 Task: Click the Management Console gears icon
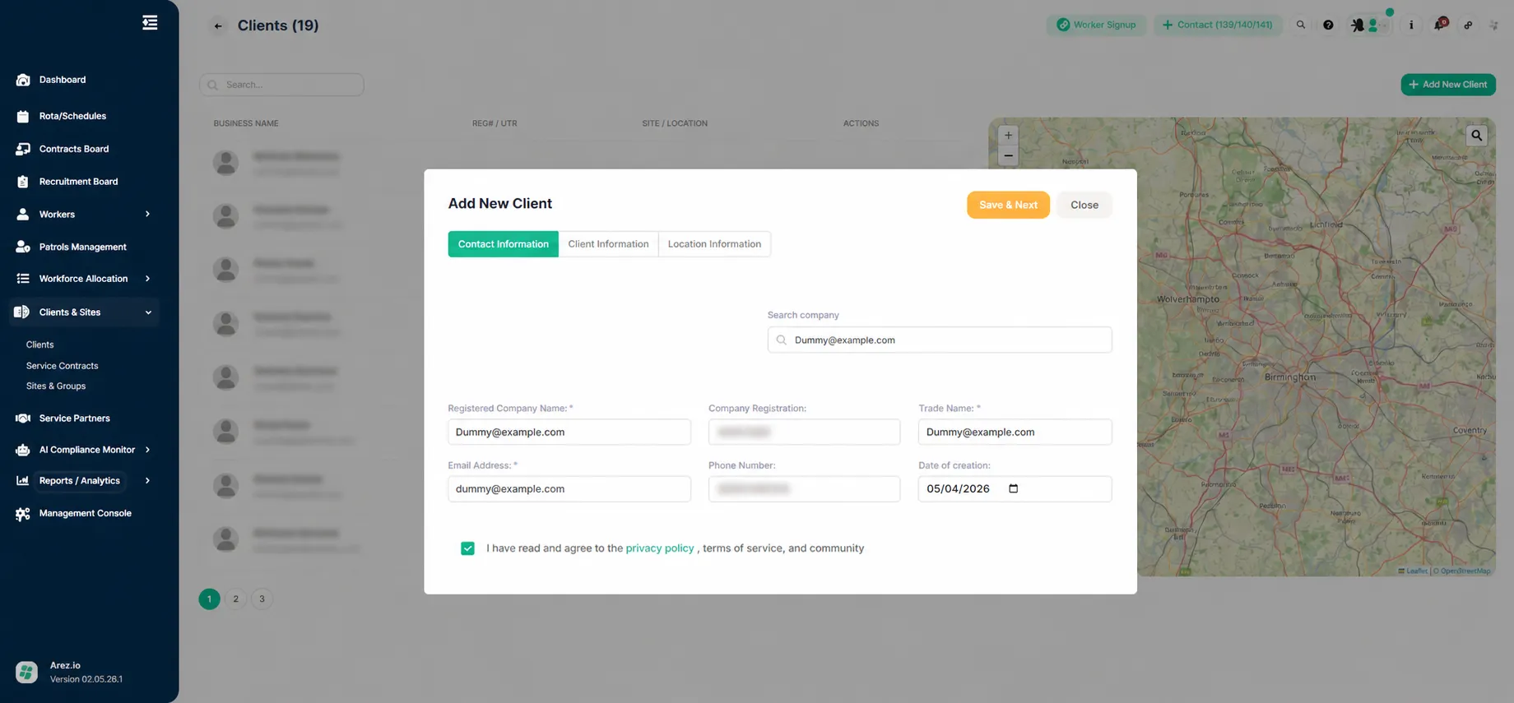(23, 513)
